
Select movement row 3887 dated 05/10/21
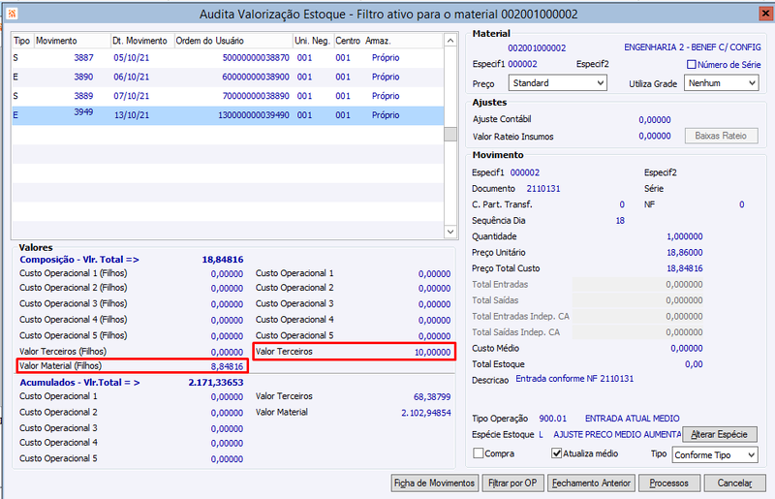point(228,58)
